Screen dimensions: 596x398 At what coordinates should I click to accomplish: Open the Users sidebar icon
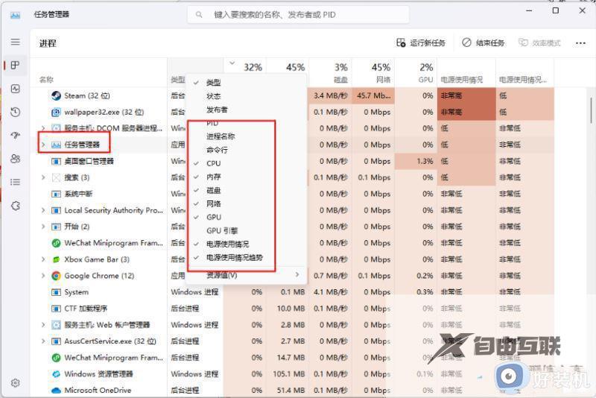coord(15,159)
